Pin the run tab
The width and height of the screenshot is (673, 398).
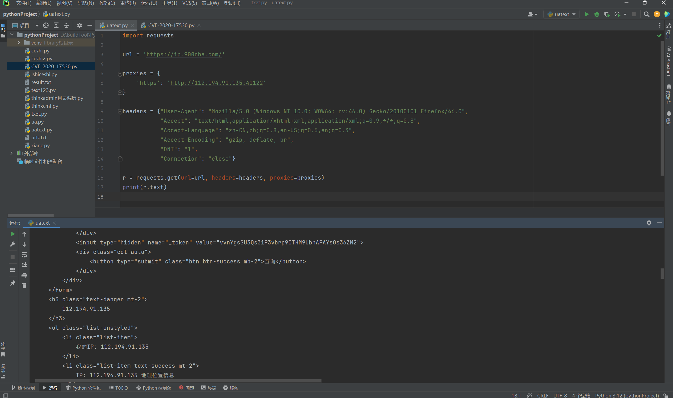(x=13, y=283)
